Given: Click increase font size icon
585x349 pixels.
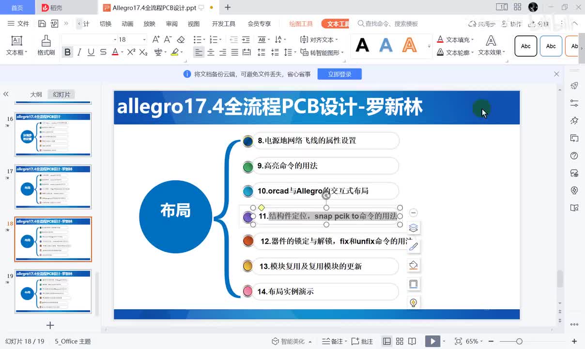Looking at the screenshot, I should 156,39.
